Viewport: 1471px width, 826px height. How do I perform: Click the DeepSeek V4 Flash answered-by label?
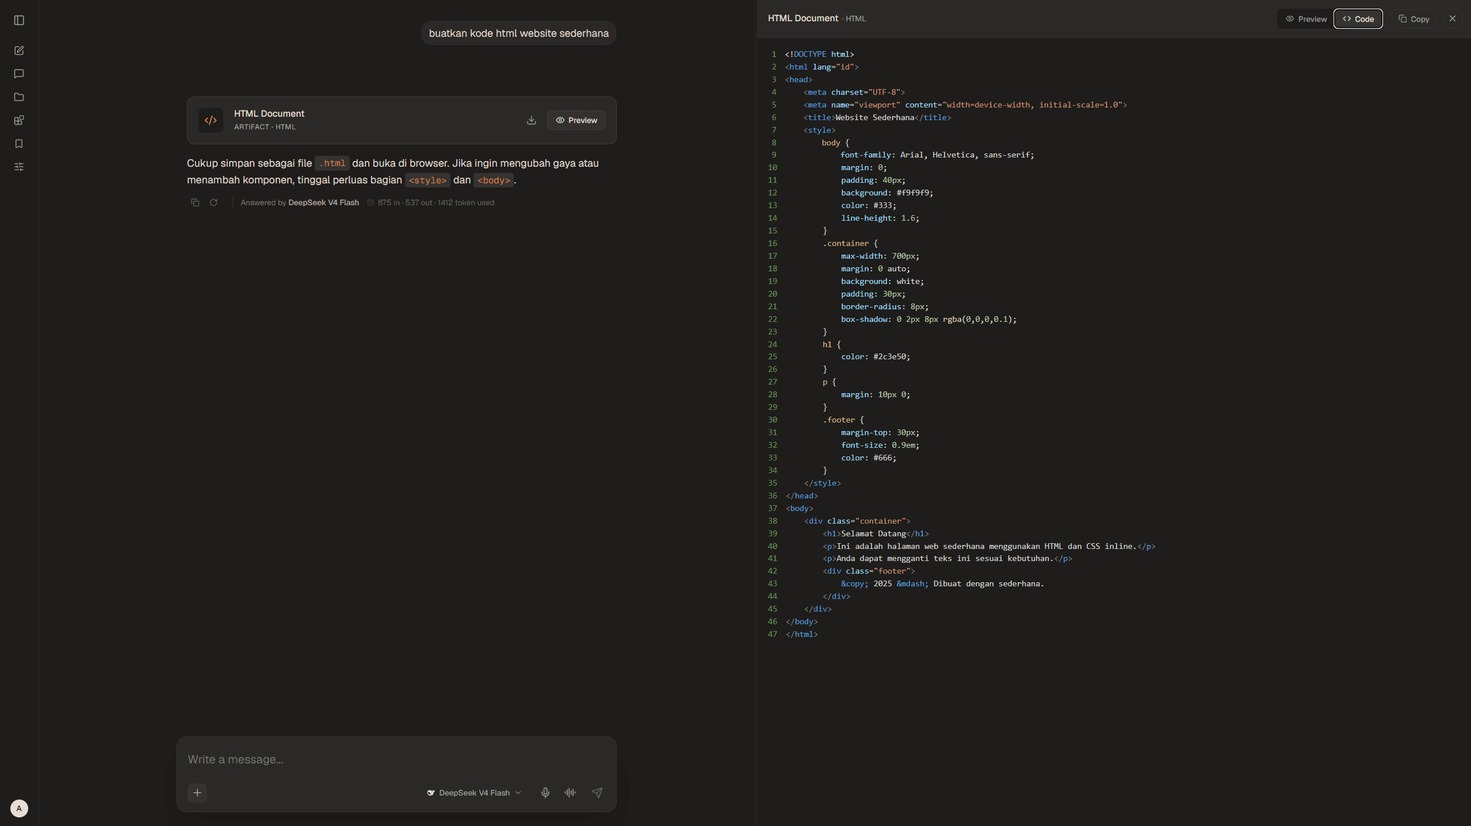(323, 202)
